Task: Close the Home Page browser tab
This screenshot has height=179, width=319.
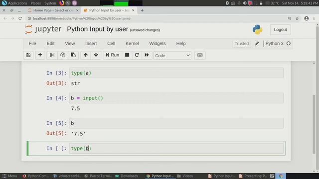Action: pyautogui.click(x=77, y=10)
